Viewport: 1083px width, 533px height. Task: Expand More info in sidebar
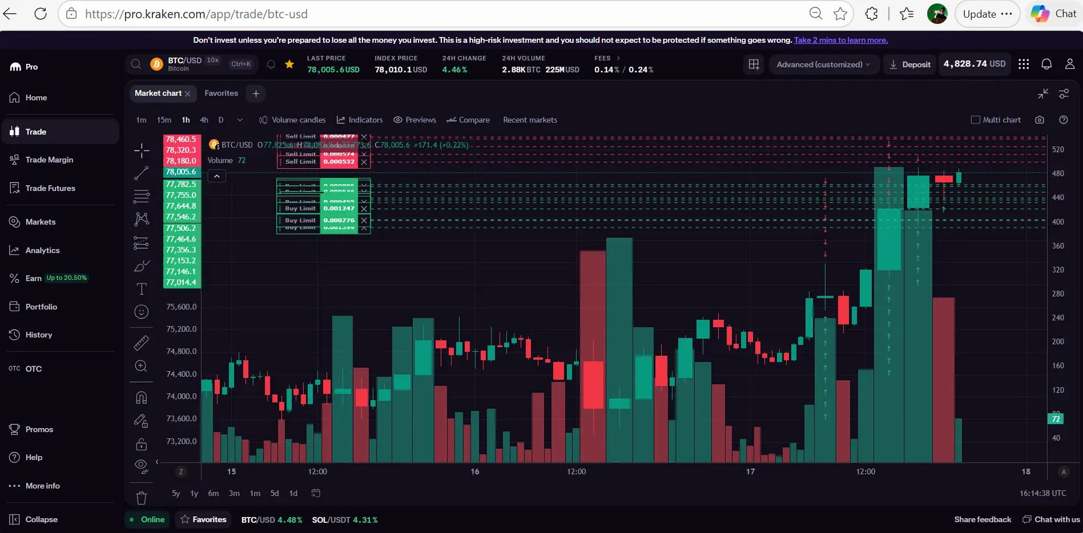34,486
